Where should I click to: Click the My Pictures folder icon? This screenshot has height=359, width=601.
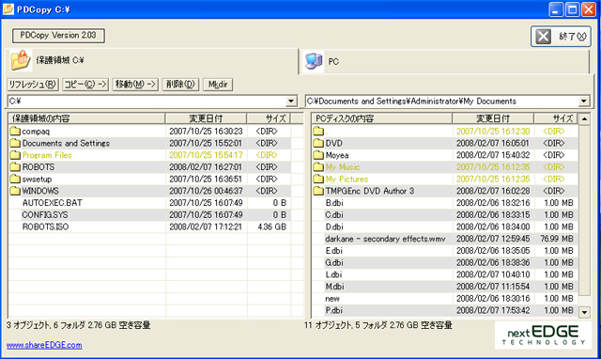(318, 179)
